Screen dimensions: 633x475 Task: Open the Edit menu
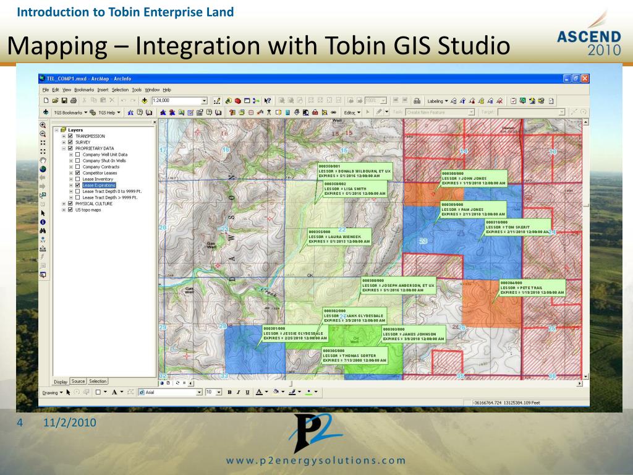pos(55,90)
